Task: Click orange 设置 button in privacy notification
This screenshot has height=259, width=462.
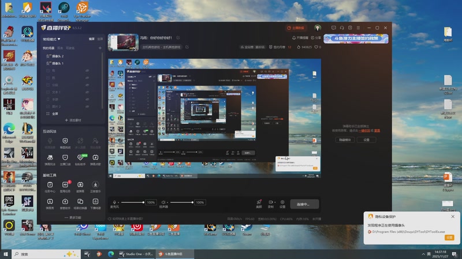Action: [x=449, y=237]
